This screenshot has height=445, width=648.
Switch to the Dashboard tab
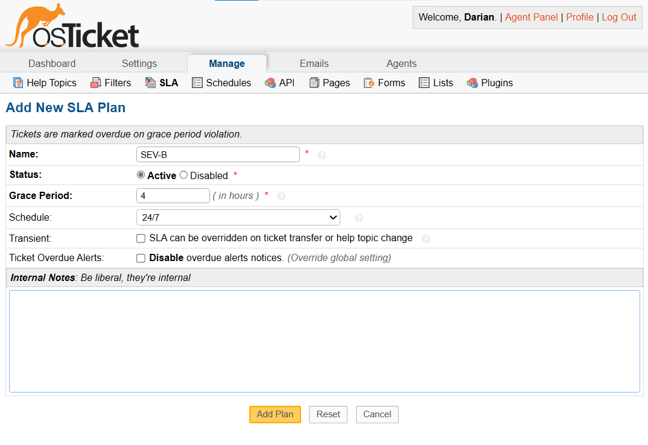coord(52,63)
